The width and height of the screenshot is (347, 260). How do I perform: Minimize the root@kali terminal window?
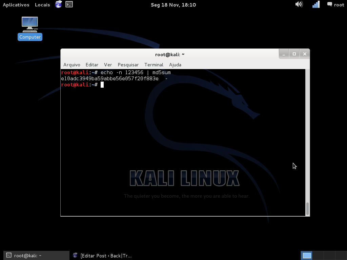284,54
